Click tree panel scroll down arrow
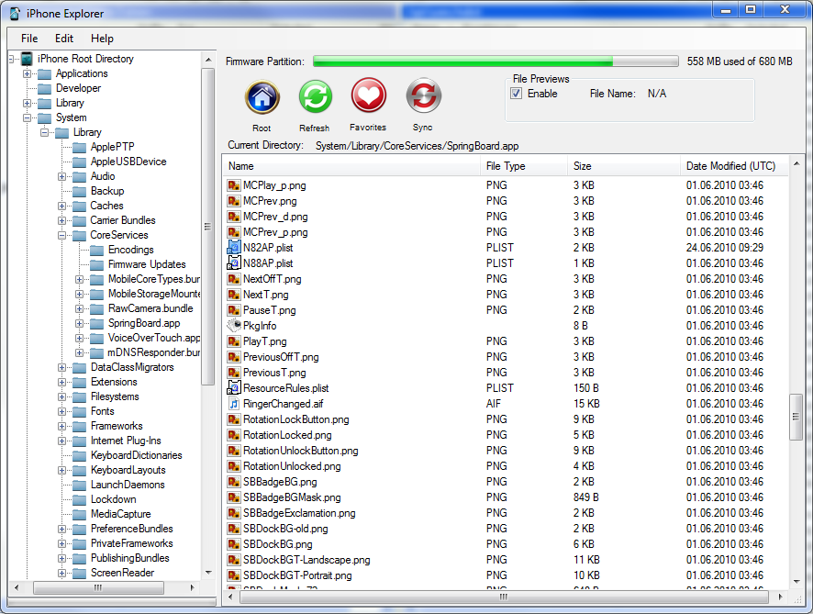 click(208, 573)
